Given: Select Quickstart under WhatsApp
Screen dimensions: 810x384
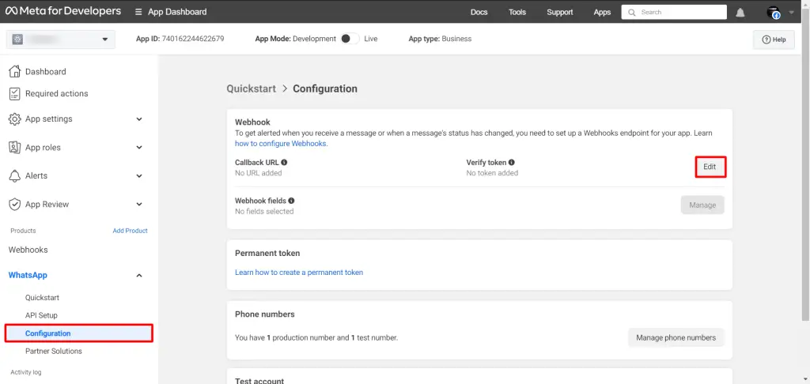Looking at the screenshot, I should click(x=43, y=298).
